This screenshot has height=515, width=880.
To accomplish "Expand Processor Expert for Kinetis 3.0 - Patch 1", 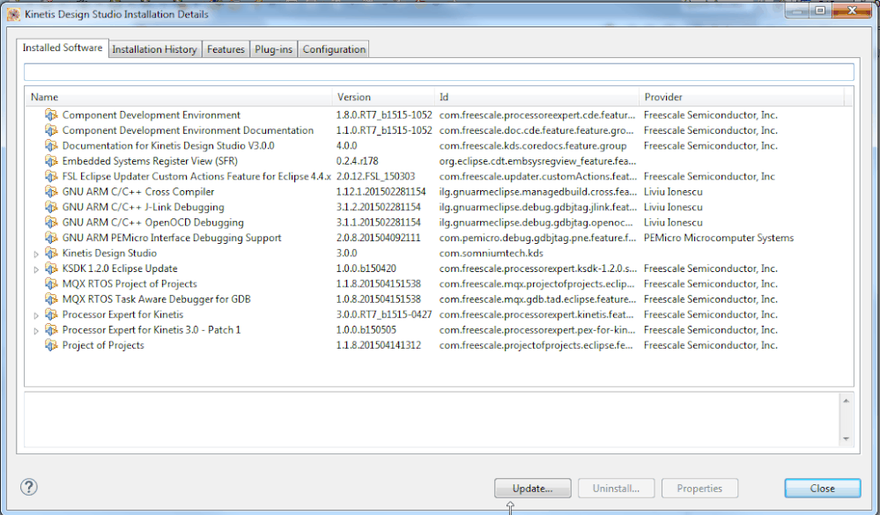I will [x=36, y=331].
